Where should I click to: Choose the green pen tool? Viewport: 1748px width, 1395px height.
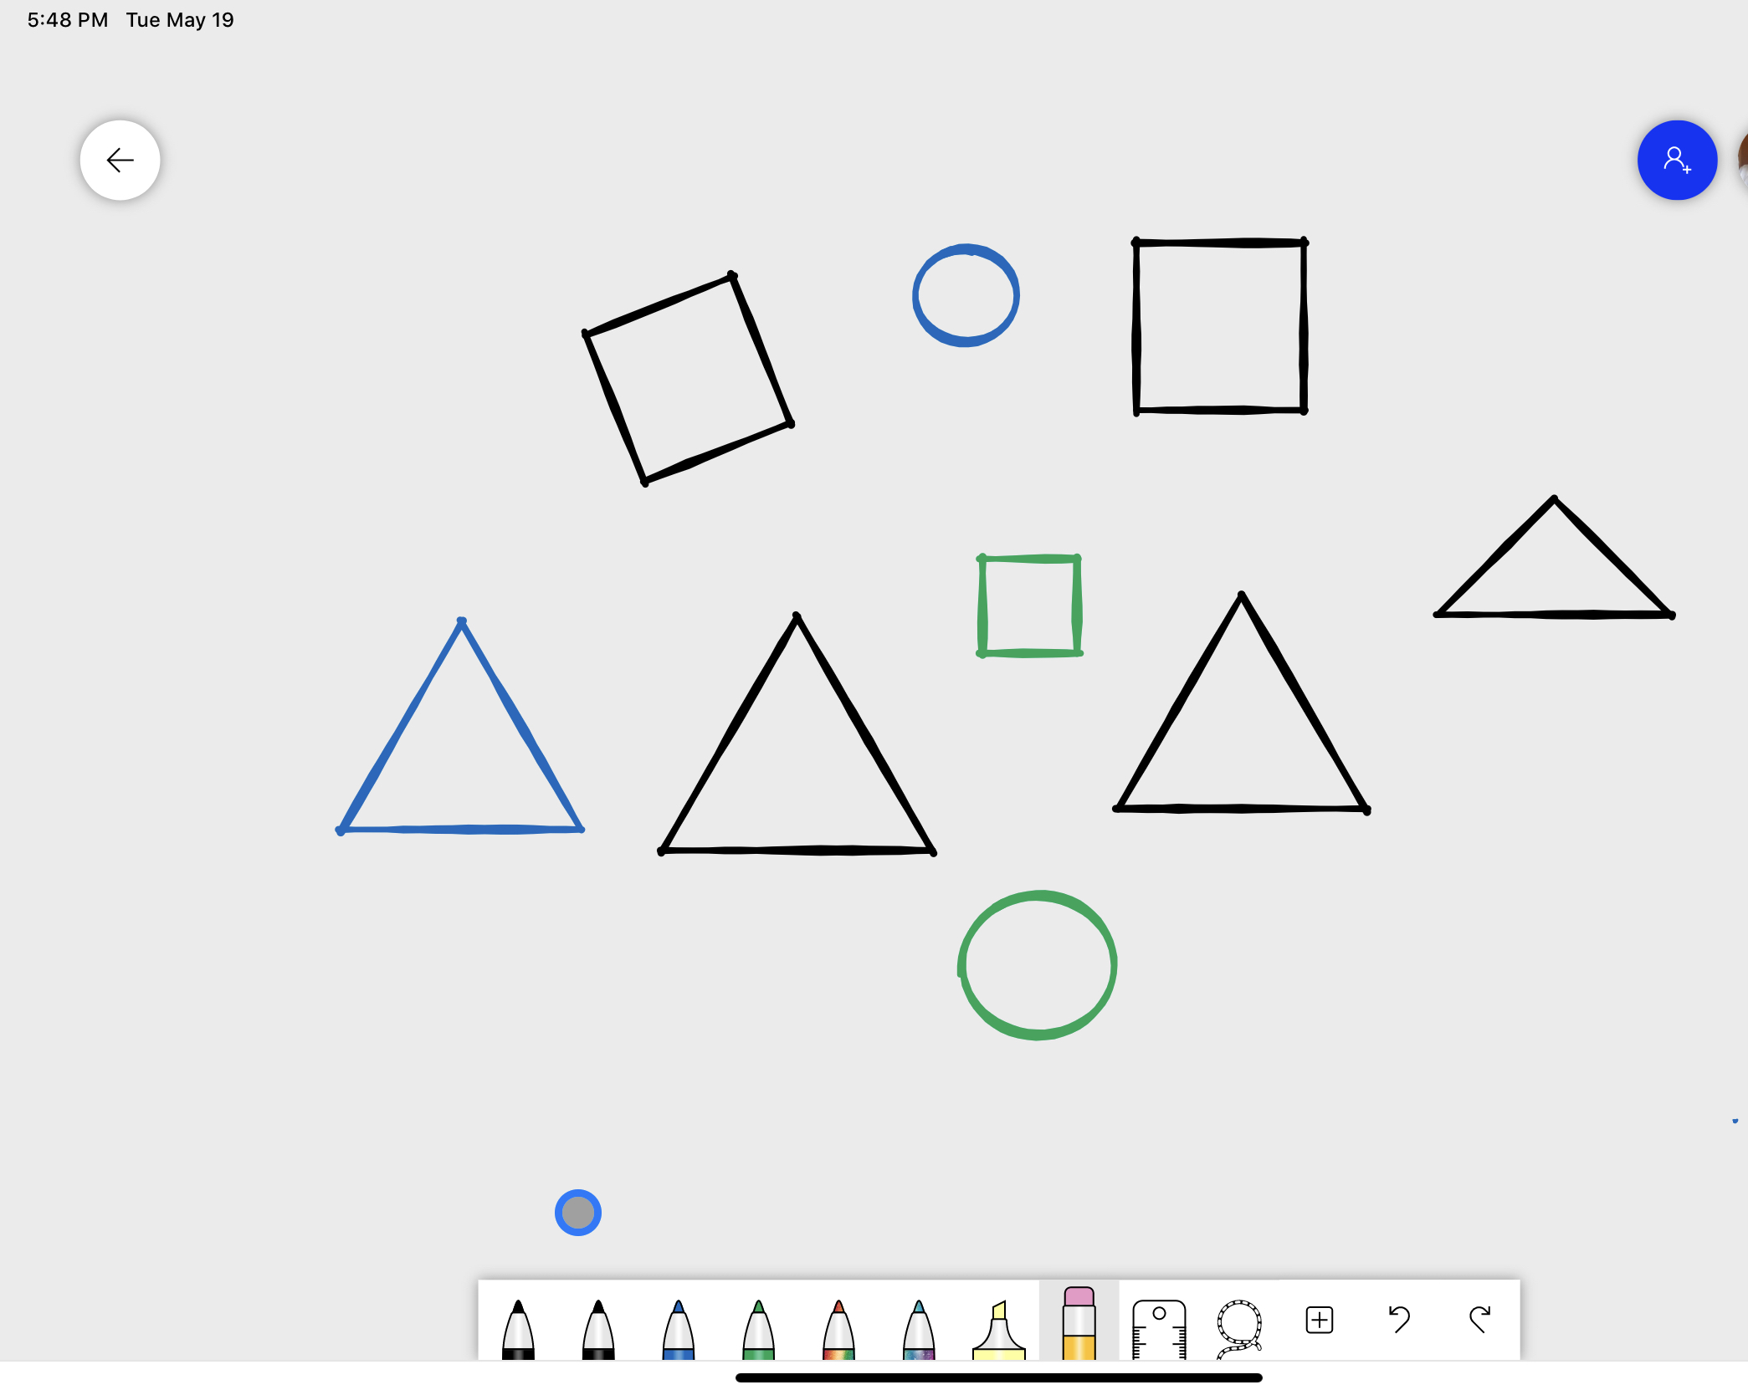758,1328
